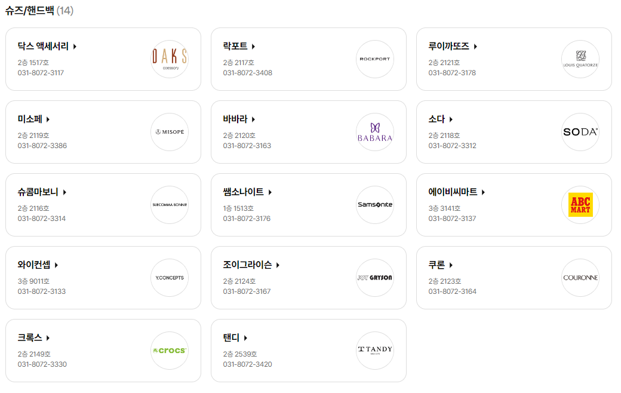
Task: Click the Suecomma Bonnie logo
Action: [x=170, y=205]
